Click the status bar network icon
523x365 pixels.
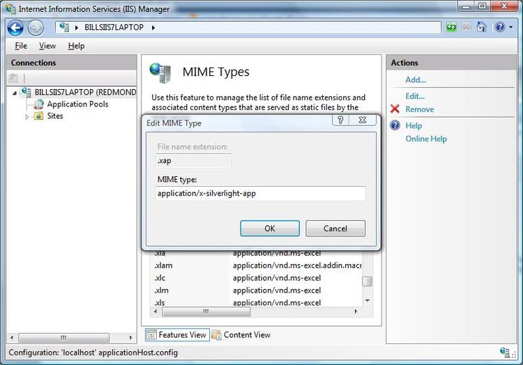click(x=504, y=352)
